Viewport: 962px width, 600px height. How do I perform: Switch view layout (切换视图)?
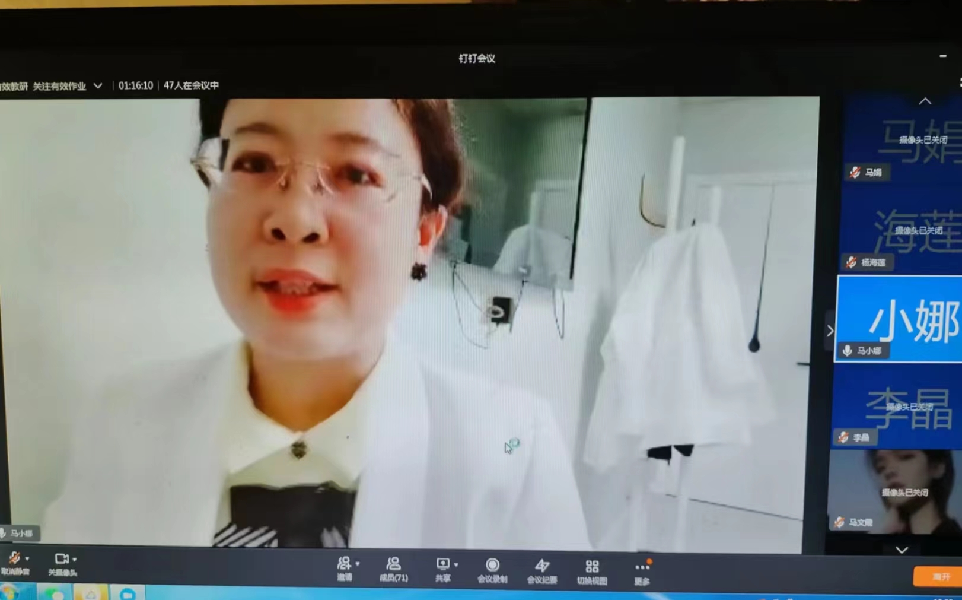592,572
